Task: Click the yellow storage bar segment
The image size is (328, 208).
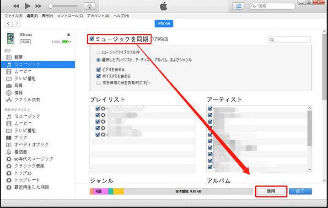Action: 118,191
